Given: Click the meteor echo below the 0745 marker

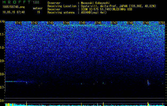Looking at the screenshot, I should 81,84.
